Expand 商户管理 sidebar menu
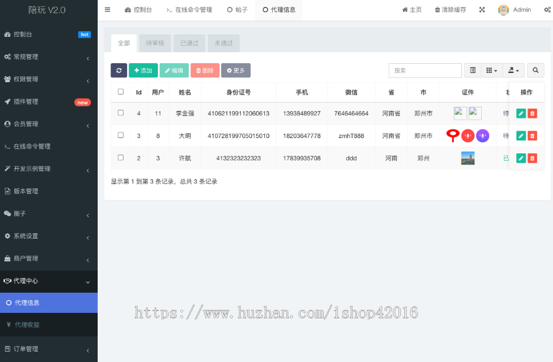 click(49, 258)
